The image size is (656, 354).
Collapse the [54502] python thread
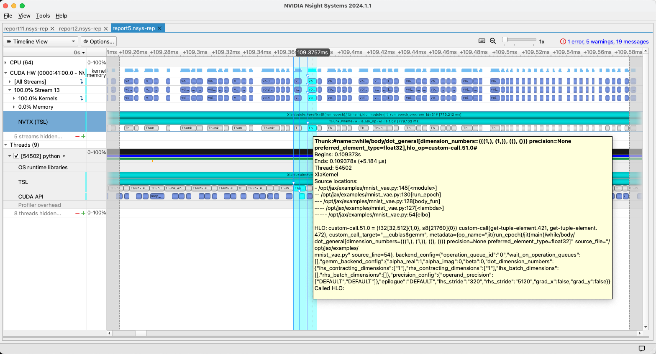pos(10,156)
